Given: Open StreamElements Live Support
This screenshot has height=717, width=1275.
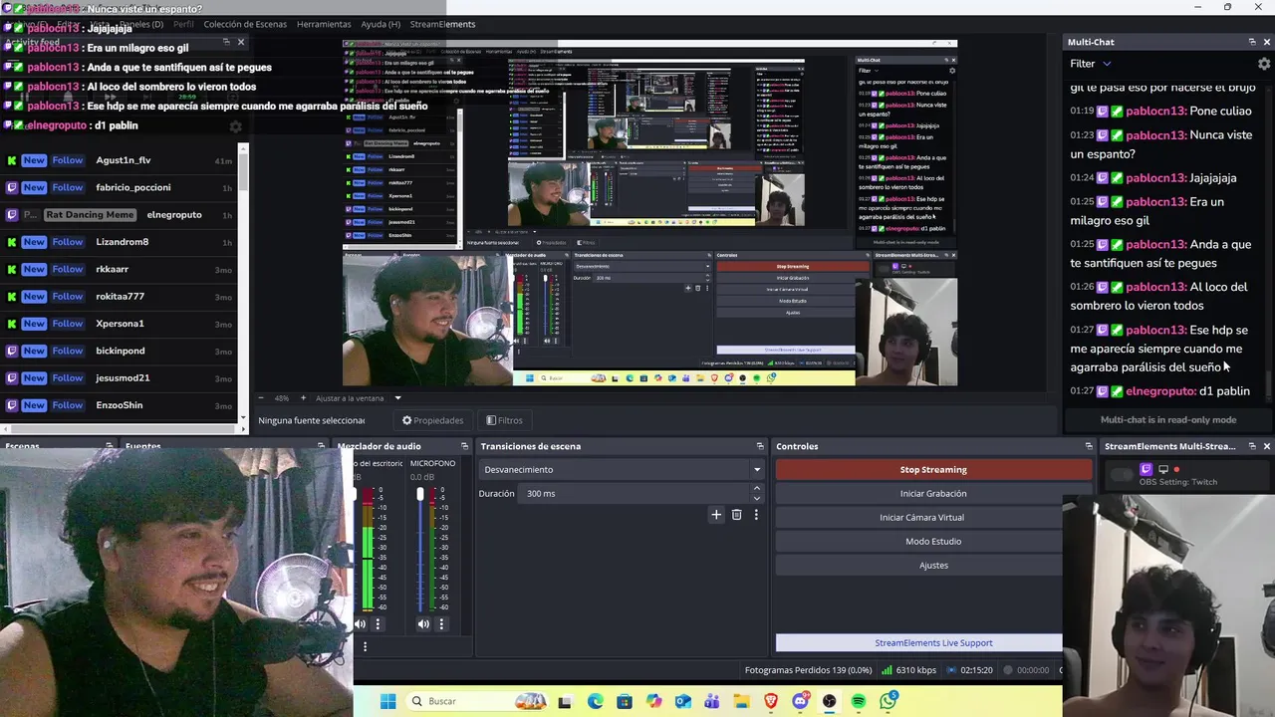Looking at the screenshot, I should tap(933, 643).
